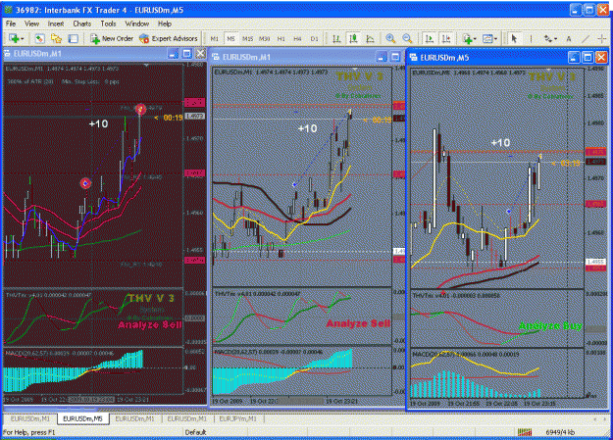The width and height of the screenshot is (613, 440).
Task: Expand the Templates dropdown arrow
Action: tap(495, 39)
